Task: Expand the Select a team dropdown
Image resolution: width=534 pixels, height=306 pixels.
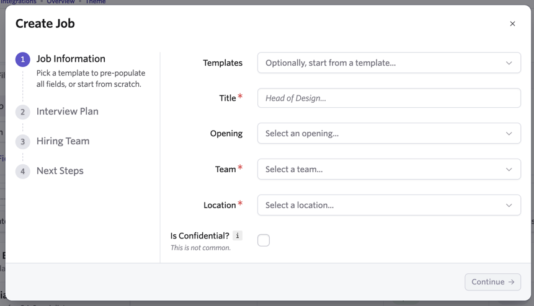Action: (x=389, y=169)
